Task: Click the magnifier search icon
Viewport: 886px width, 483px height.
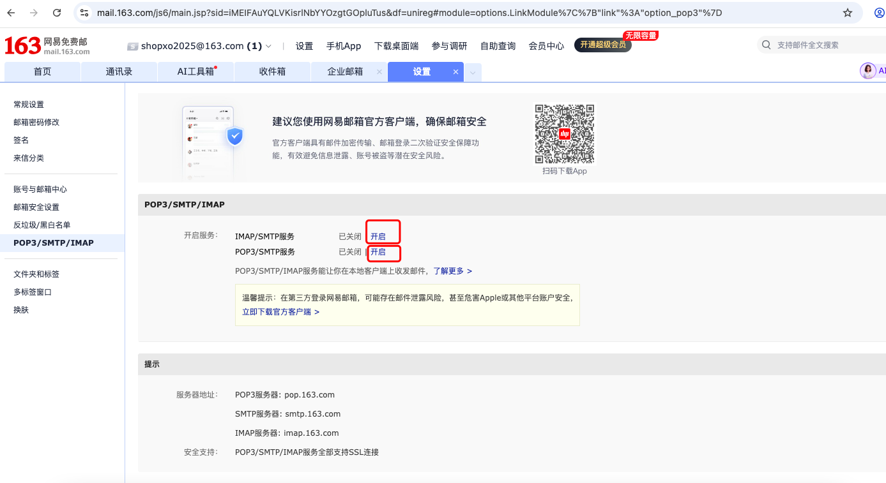Action: tap(766, 45)
